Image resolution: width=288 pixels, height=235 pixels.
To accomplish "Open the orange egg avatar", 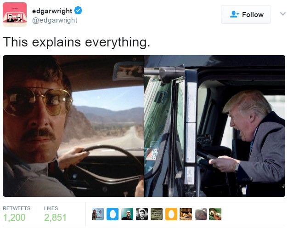I will [x=171, y=214].
